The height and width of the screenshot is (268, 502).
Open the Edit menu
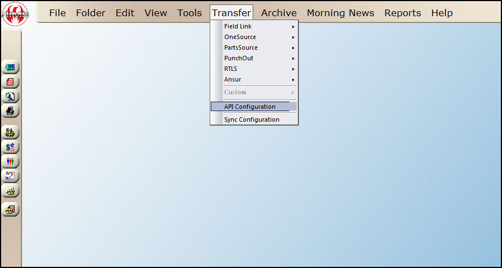pyautogui.click(x=125, y=13)
